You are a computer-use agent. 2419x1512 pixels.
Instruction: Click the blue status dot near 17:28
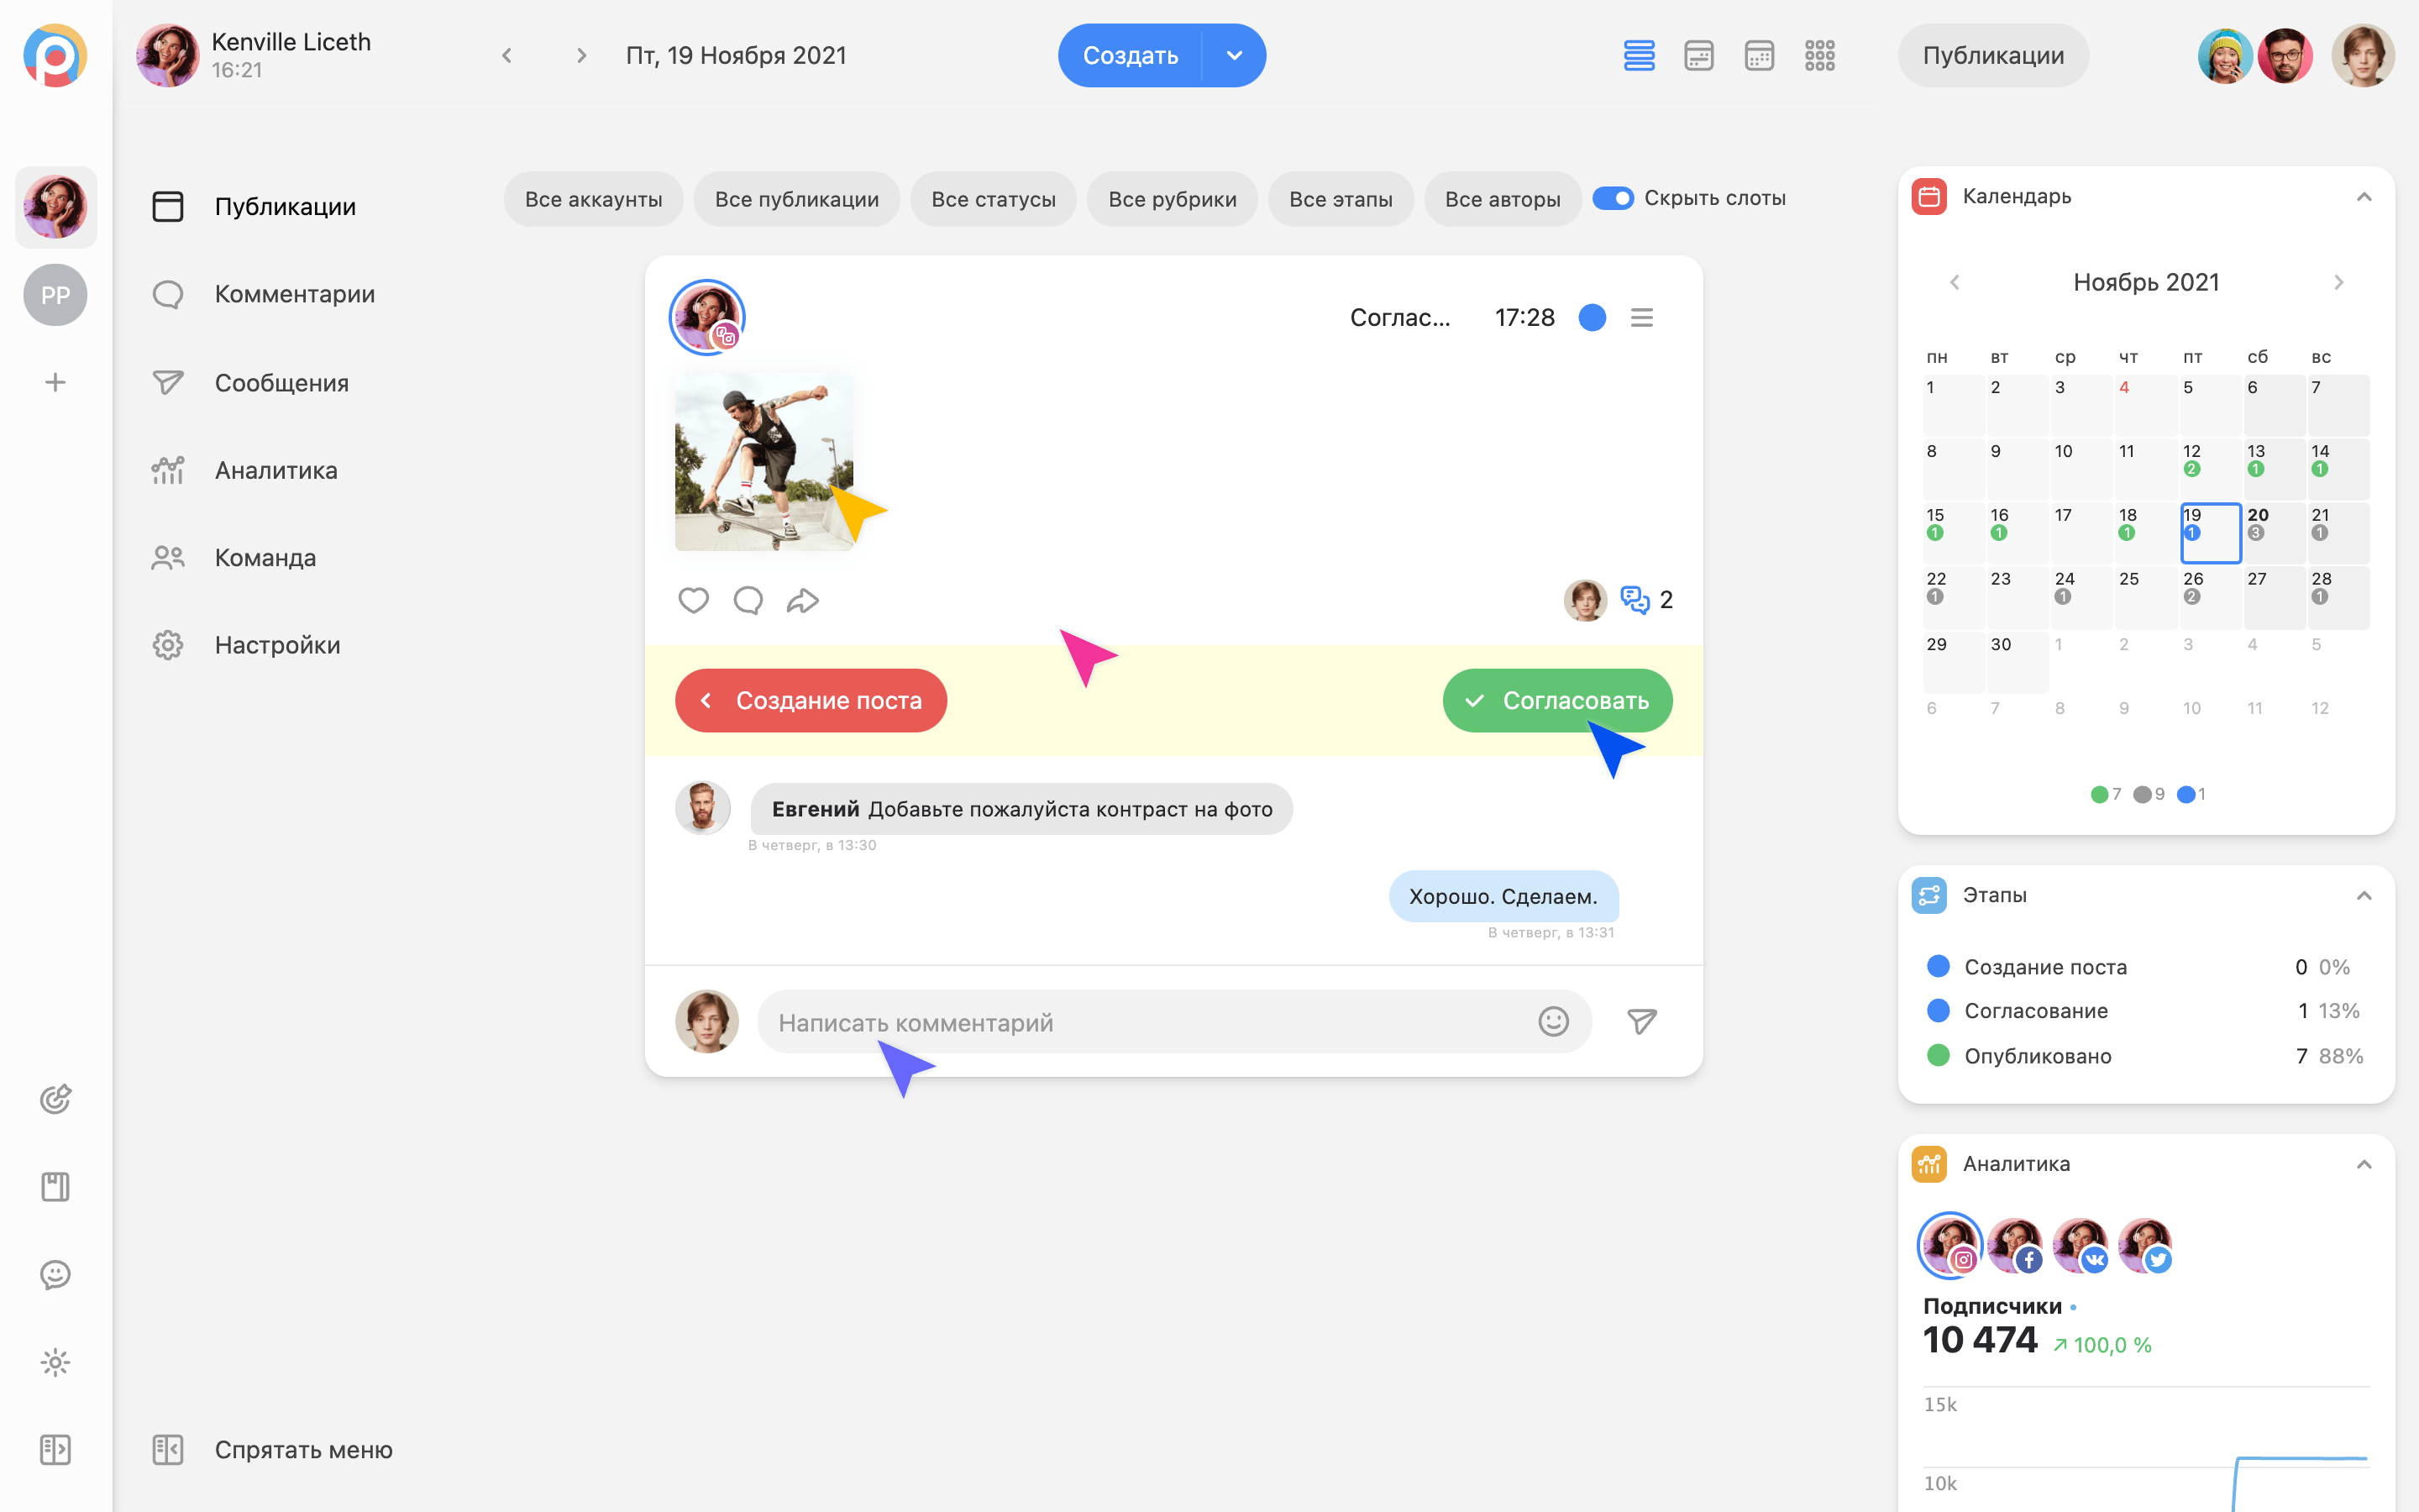point(1593,318)
